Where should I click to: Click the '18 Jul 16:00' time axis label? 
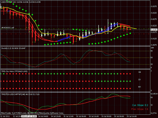94,116
